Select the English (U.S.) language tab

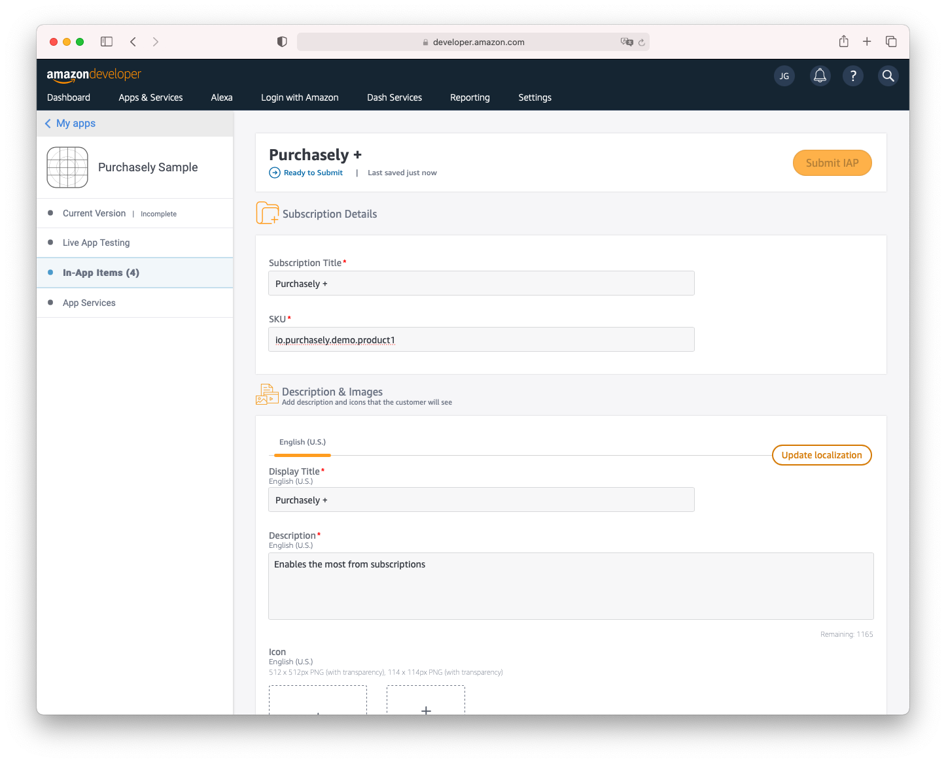[x=302, y=443]
